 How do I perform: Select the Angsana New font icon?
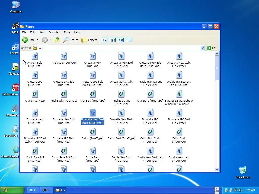point(93,56)
